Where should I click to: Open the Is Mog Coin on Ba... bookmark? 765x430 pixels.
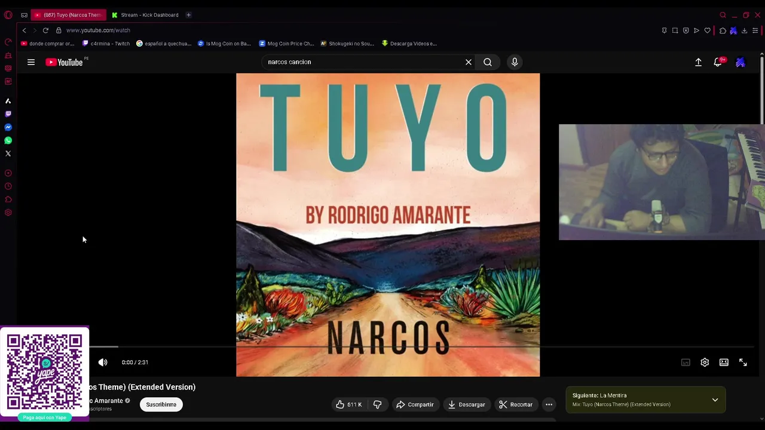(x=224, y=44)
